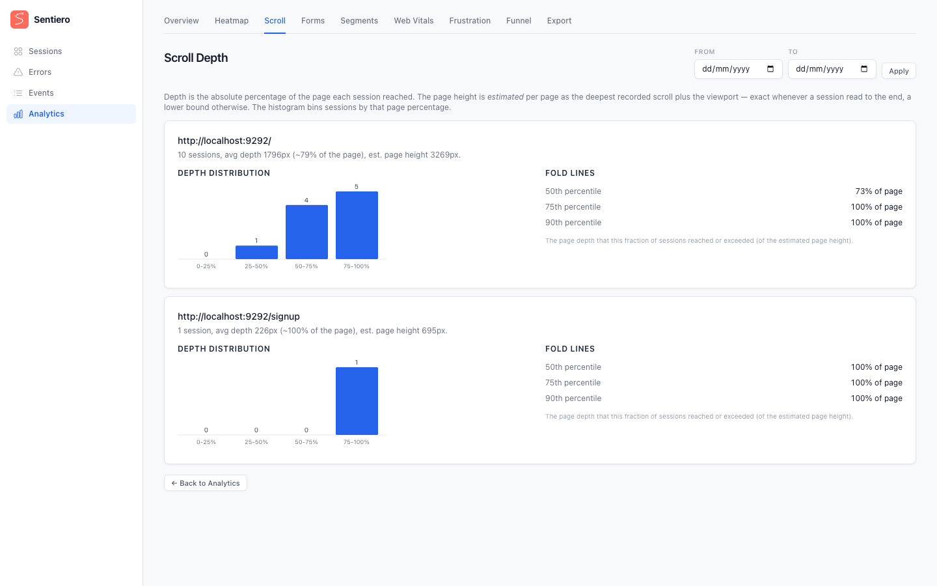This screenshot has width=937, height=586.
Task: Apply the selected date range
Action: point(899,71)
